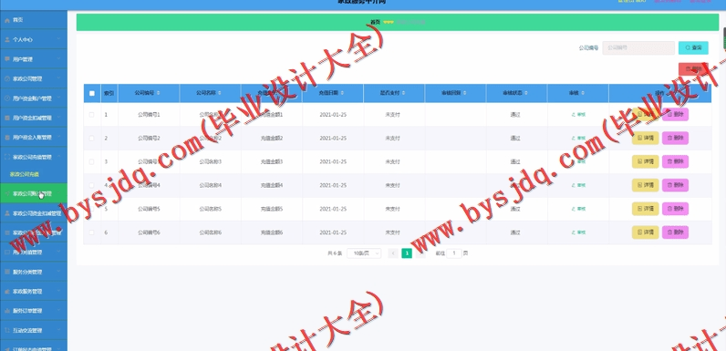Click the cyan 查询 search button
Viewport: 726px width, 351px height.
(x=693, y=47)
